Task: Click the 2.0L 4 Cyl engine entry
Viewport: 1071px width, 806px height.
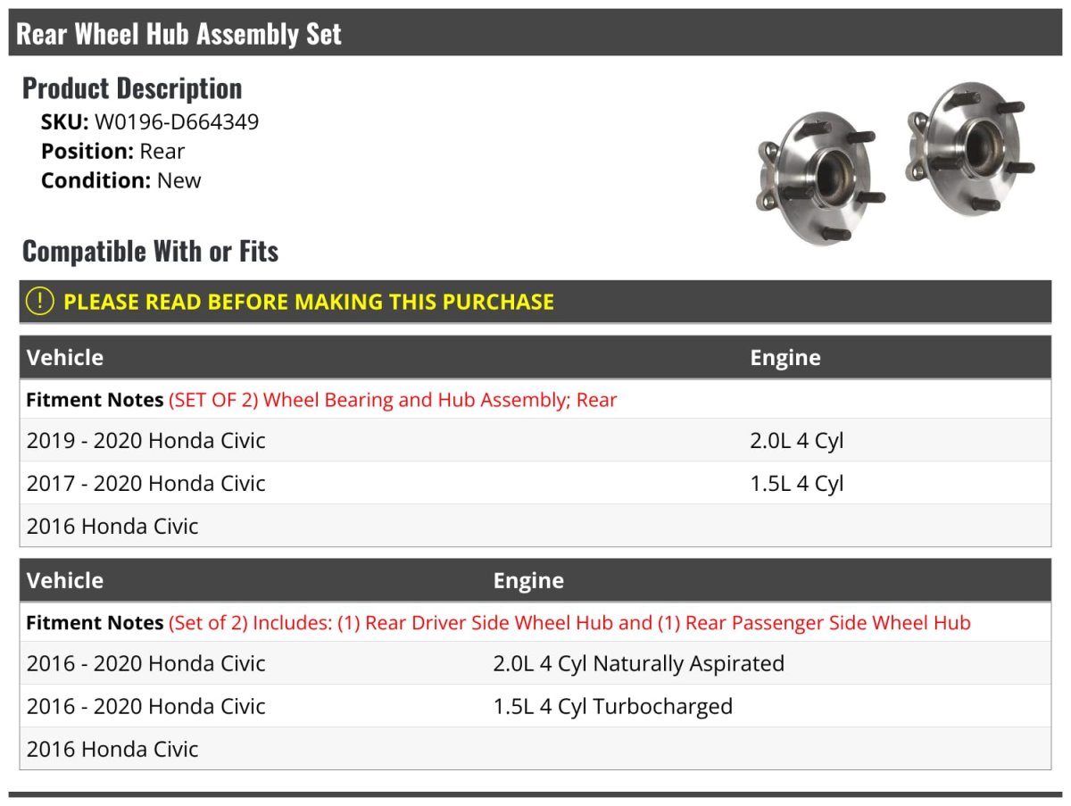Action: (x=796, y=441)
